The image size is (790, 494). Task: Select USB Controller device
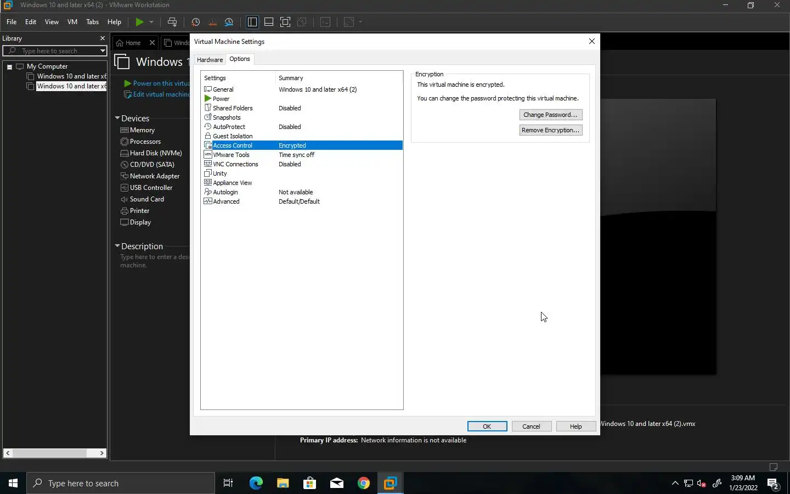coord(151,188)
